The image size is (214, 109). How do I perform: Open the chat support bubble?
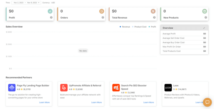coord(207,102)
